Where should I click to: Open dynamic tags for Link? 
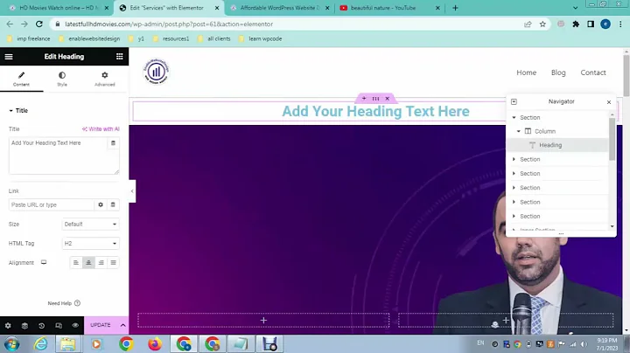(113, 204)
